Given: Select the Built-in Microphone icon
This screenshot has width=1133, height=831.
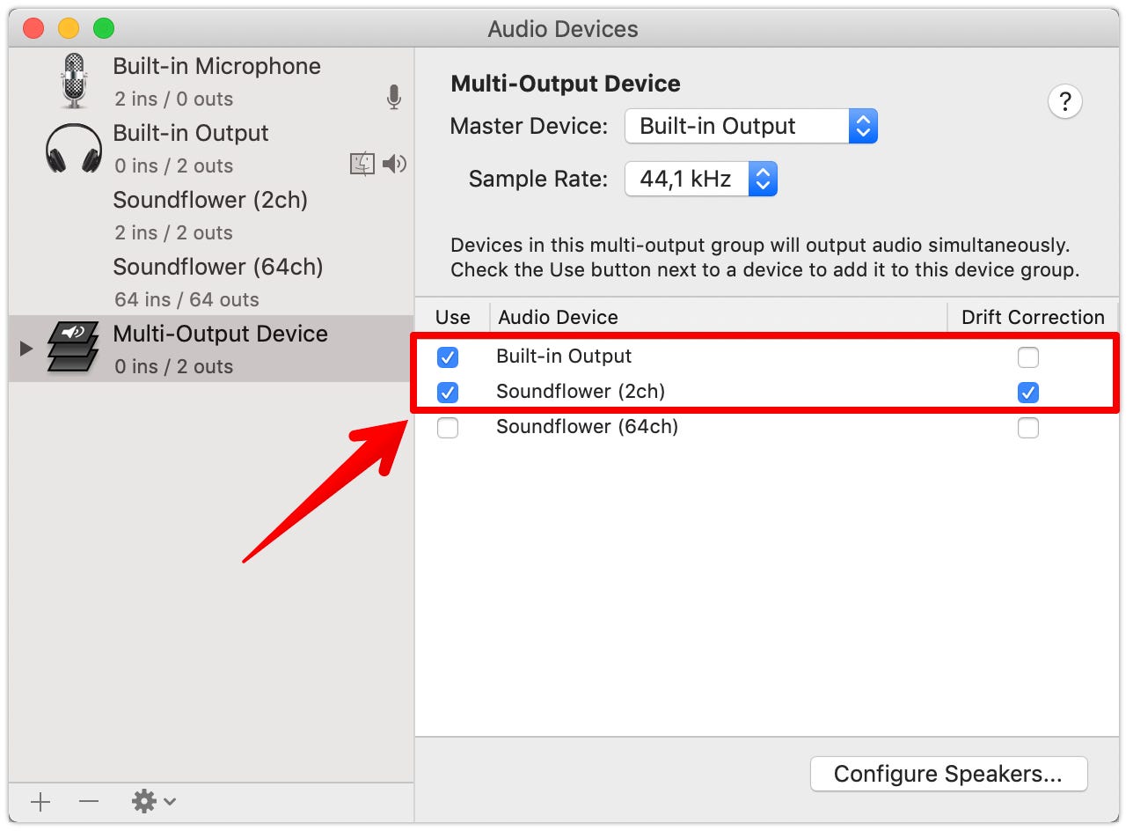Looking at the screenshot, I should pos(75,81).
